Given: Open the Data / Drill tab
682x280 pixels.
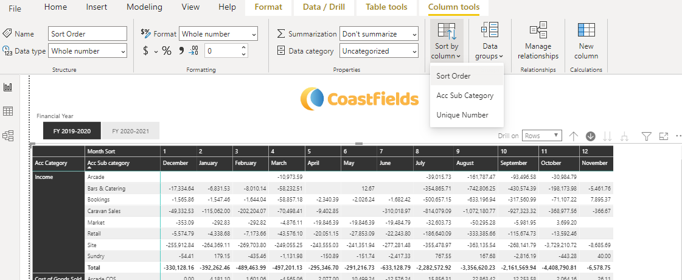Looking at the screenshot, I should click(x=324, y=7).
